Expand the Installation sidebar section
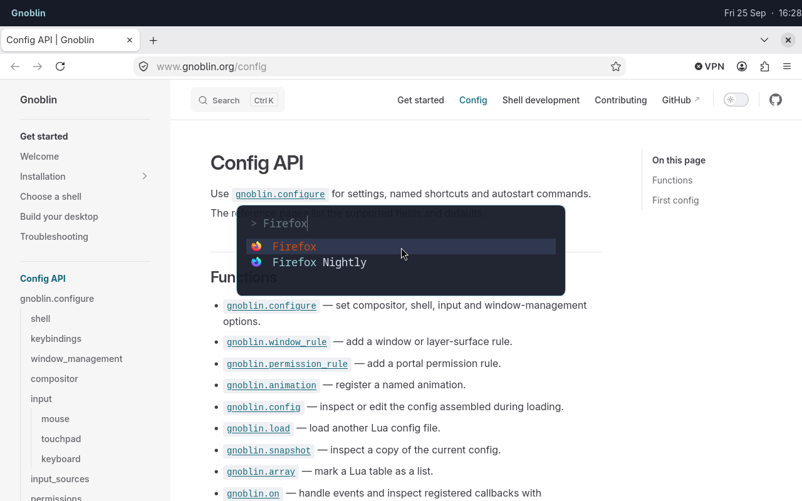This screenshot has height=501, width=802. click(145, 176)
